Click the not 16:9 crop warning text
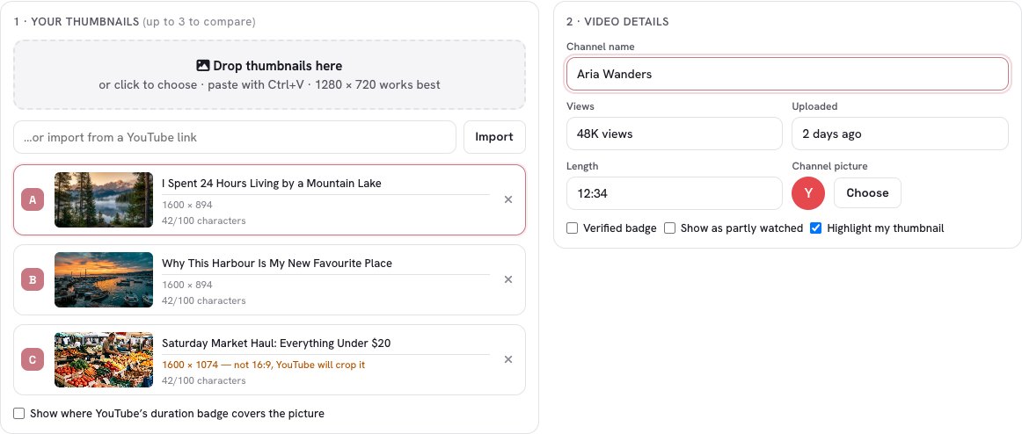The height and width of the screenshot is (434, 1022). pyautogui.click(x=263, y=365)
